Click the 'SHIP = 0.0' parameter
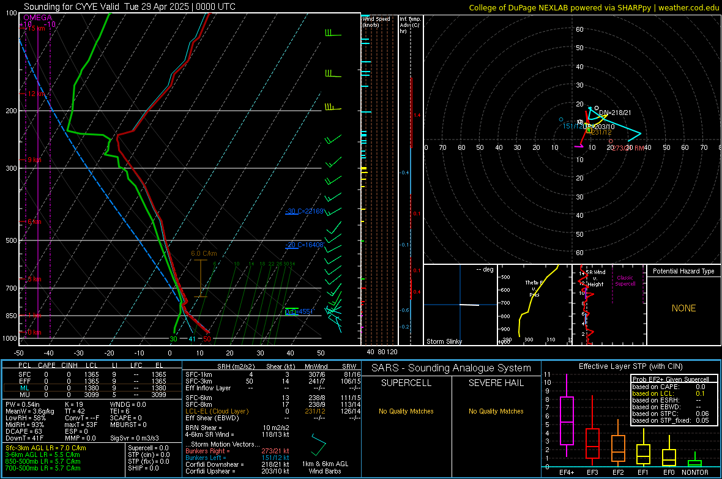 tap(143, 468)
